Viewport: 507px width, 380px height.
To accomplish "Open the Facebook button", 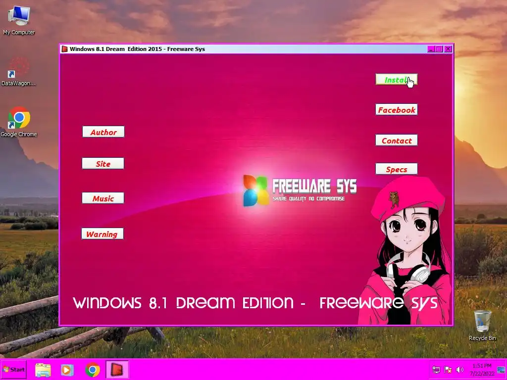I will coord(397,109).
